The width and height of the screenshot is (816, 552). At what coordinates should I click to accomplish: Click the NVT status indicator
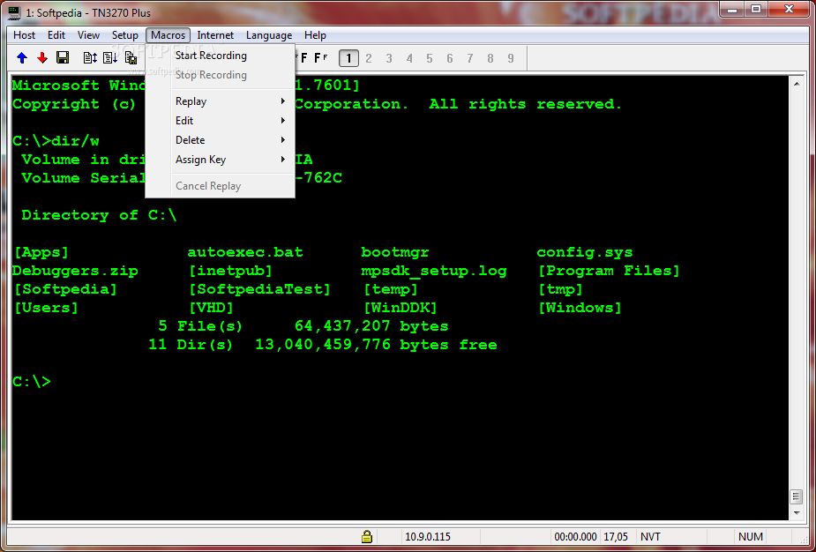650,537
